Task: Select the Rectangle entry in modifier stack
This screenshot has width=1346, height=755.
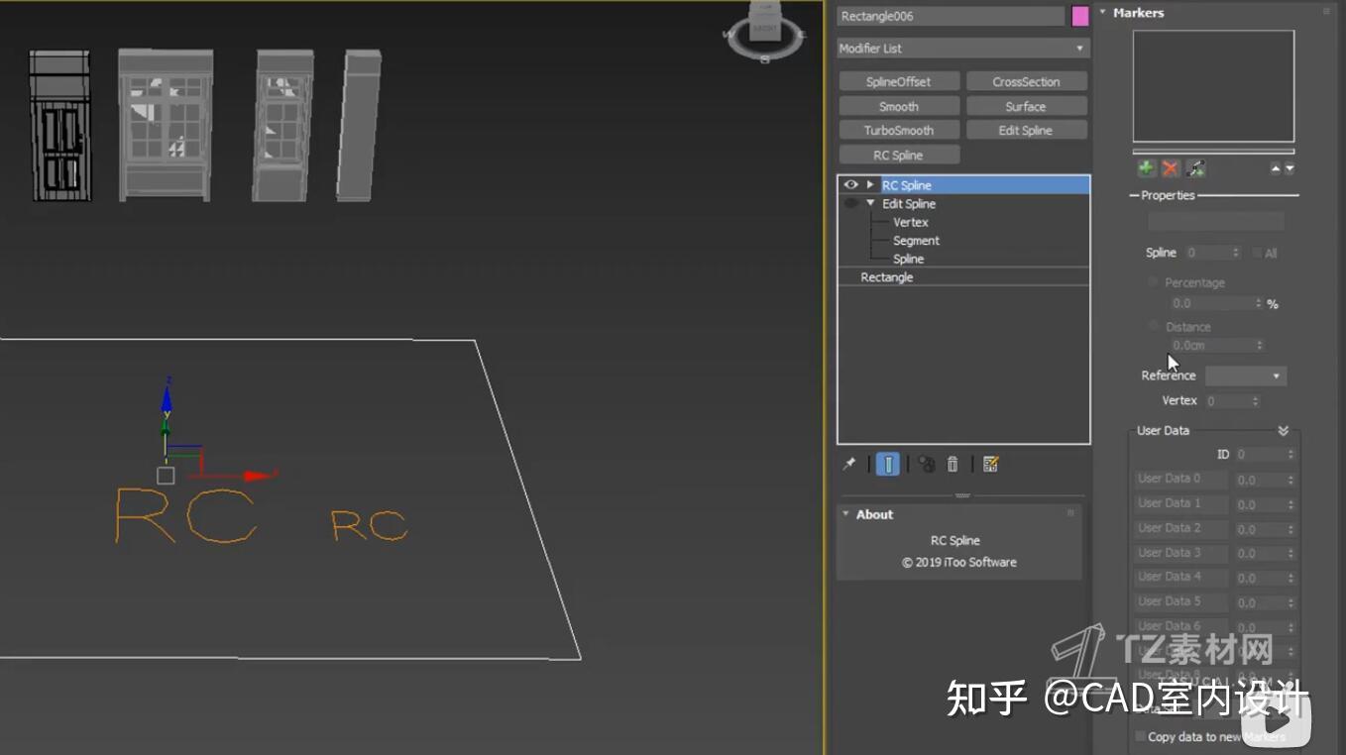Action: point(886,276)
